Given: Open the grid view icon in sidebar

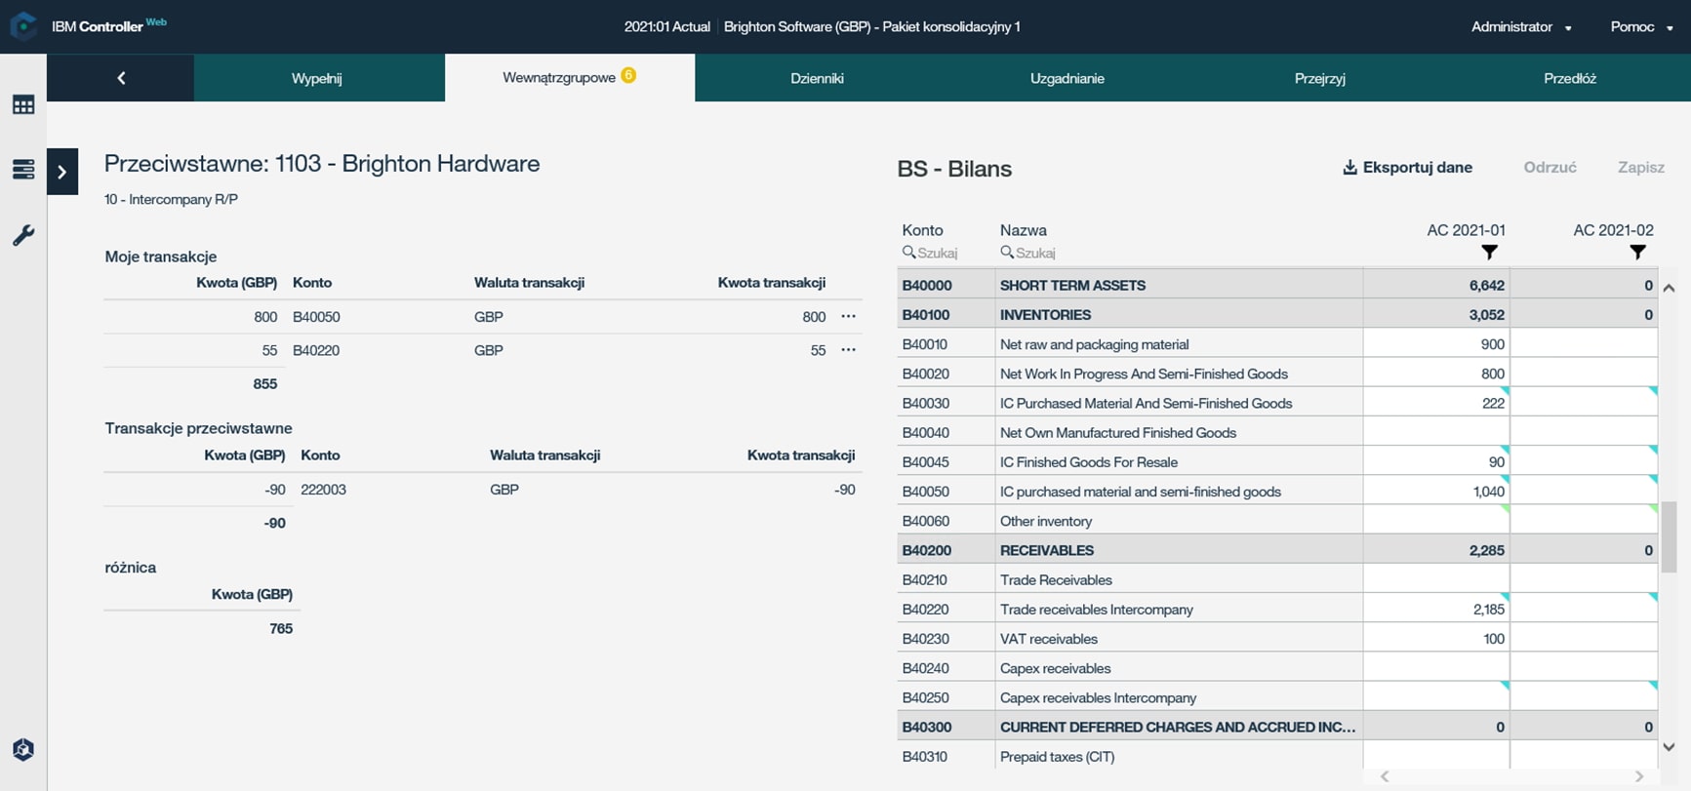Looking at the screenshot, I should [x=23, y=105].
